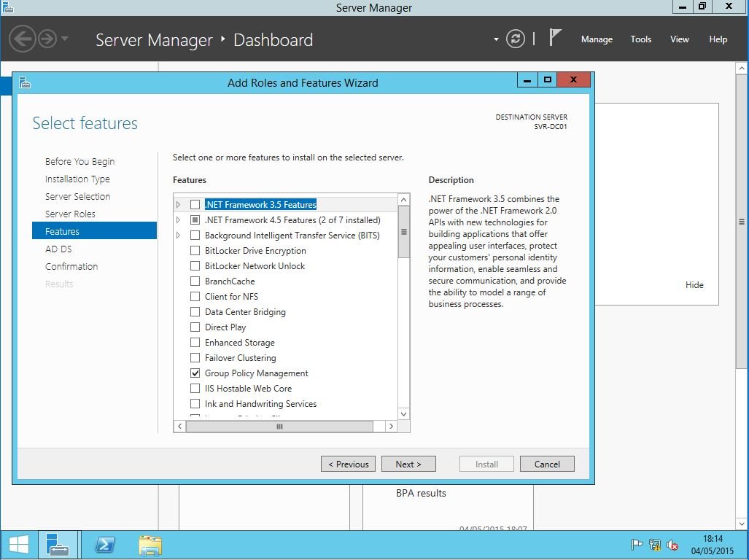This screenshot has width=749, height=560.
Task: Click the Server Manager refresh icon
Action: [516, 39]
